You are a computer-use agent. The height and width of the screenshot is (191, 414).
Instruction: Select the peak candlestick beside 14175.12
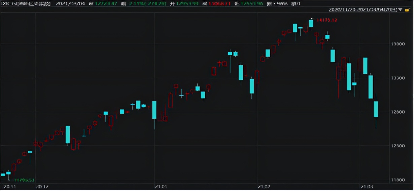311,23
